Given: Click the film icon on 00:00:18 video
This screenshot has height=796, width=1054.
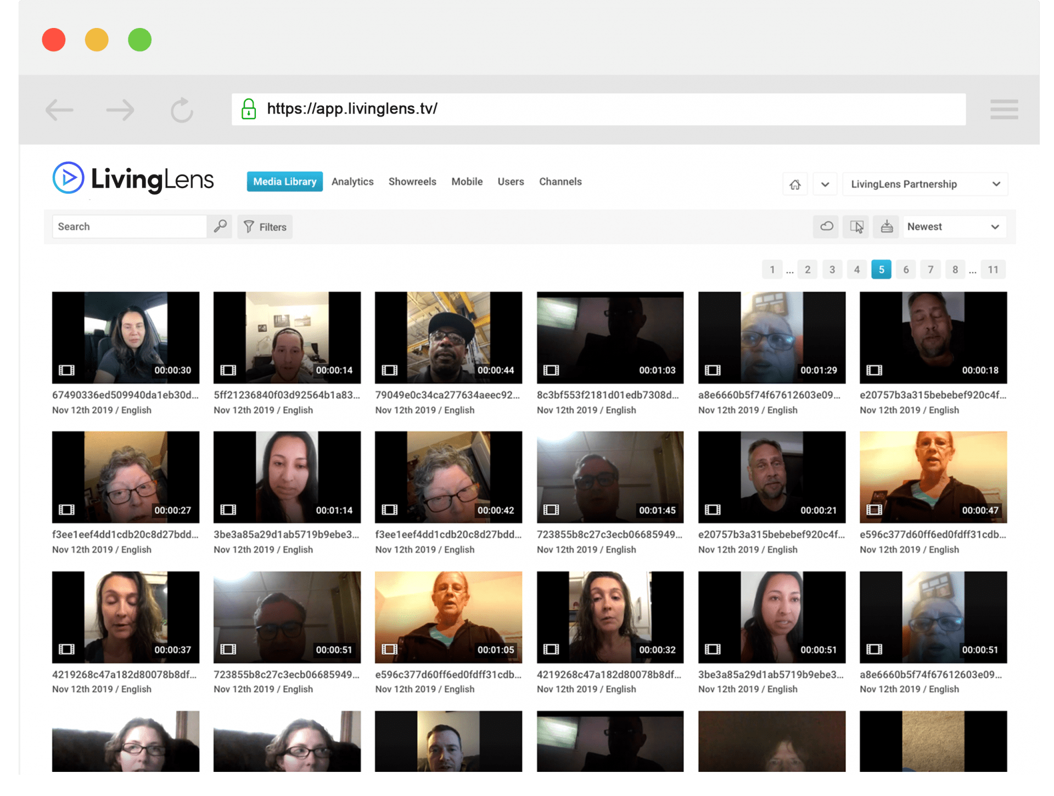Looking at the screenshot, I should click(x=874, y=370).
